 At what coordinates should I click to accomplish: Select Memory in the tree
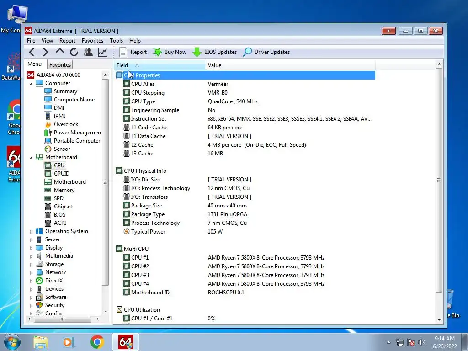[59, 190]
